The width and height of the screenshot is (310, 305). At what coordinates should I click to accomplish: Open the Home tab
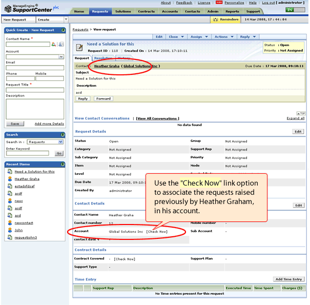coord(79,11)
